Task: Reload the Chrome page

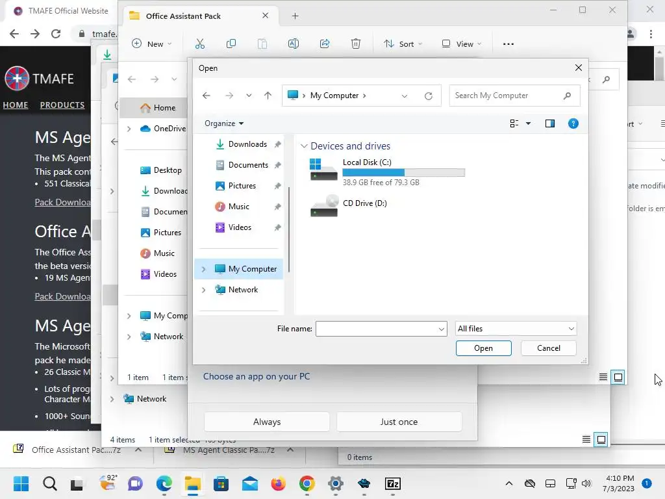Action: [x=56, y=34]
